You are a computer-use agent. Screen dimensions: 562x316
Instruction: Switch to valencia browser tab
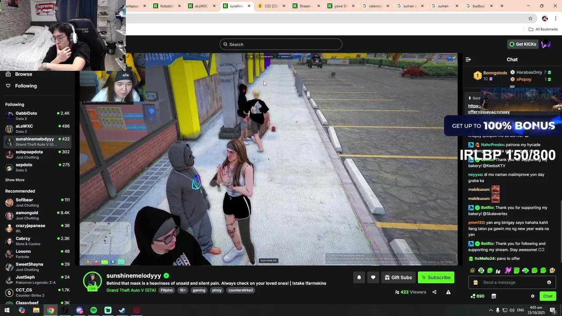coord(375,6)
